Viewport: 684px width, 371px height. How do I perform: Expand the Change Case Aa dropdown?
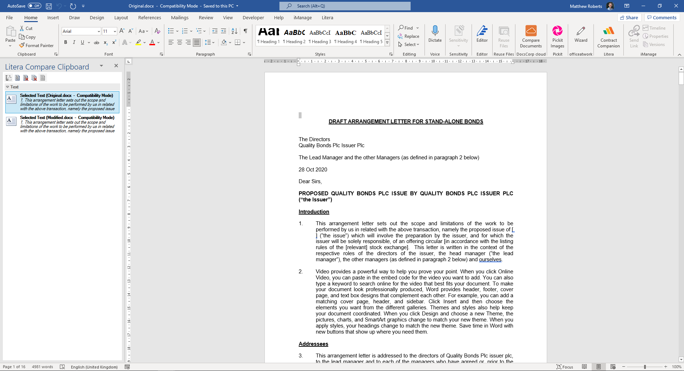click(x=143, y=31)
